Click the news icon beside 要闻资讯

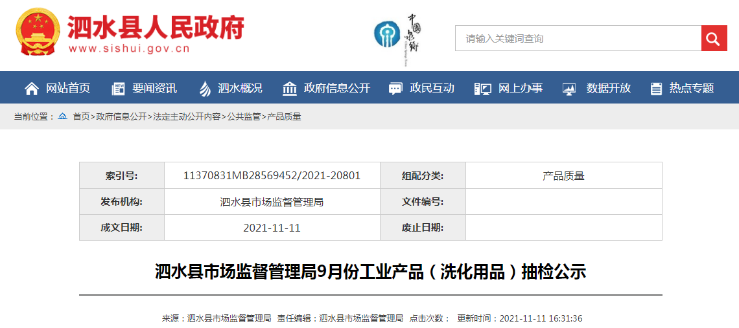(x=118, y=89)
